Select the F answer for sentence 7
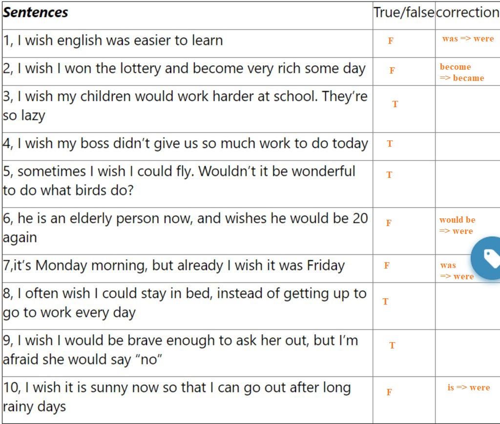Image resolution: width=500 pixels, height=424 pixels. tap(387, 265)
